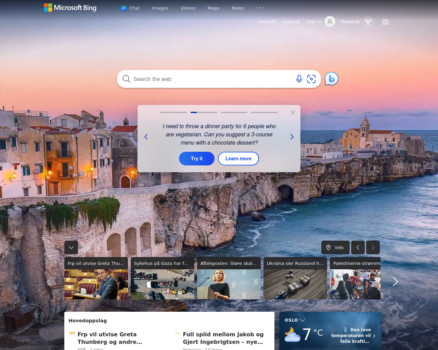Switch language to nynorsk
The height and width of the screenshot is (350, 438).
point(291,22)
